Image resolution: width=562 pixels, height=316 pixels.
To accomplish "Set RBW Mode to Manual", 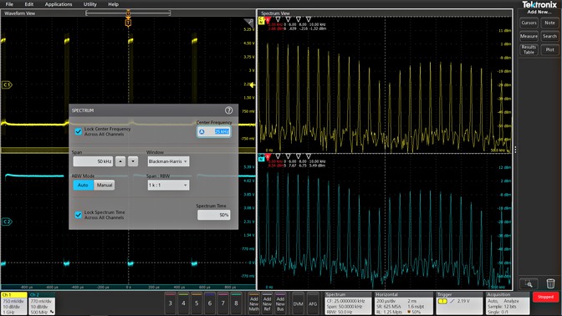I will click(105, 186).
